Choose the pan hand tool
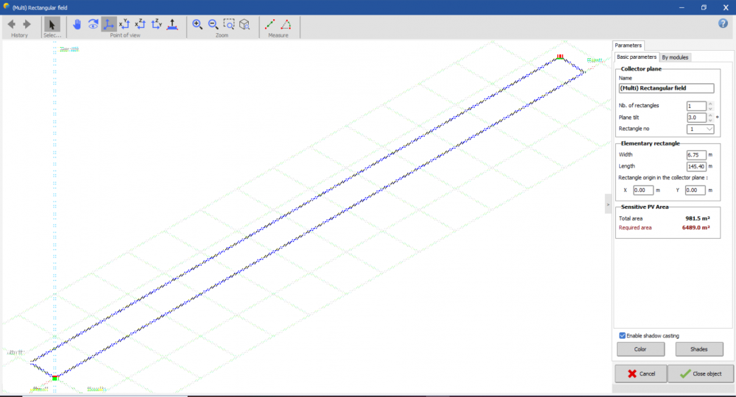Viewport: 736px width, 397px height. pyautogui.click(x=77, y=24)
